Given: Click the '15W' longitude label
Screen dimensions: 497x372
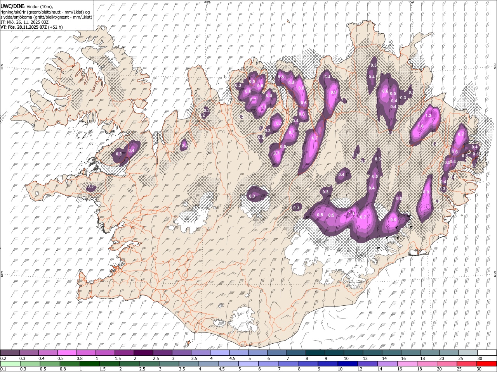Looking at the screenshot, I should pyautogui.click(x=411, y=2).
